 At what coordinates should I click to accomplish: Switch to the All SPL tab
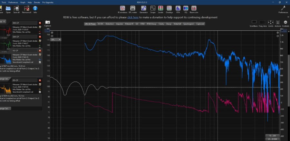tap(101, 24)
